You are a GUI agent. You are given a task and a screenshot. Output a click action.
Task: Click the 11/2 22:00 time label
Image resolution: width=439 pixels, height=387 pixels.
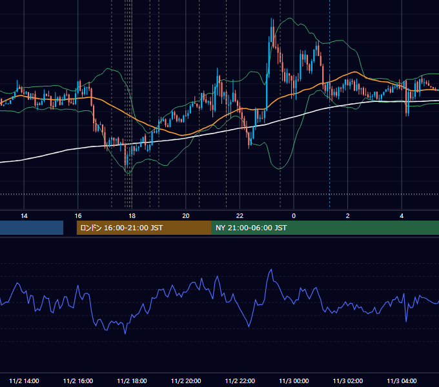tap(240, 381)
